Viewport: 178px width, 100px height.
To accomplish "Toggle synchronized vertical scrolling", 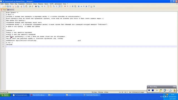I will 48,6.
